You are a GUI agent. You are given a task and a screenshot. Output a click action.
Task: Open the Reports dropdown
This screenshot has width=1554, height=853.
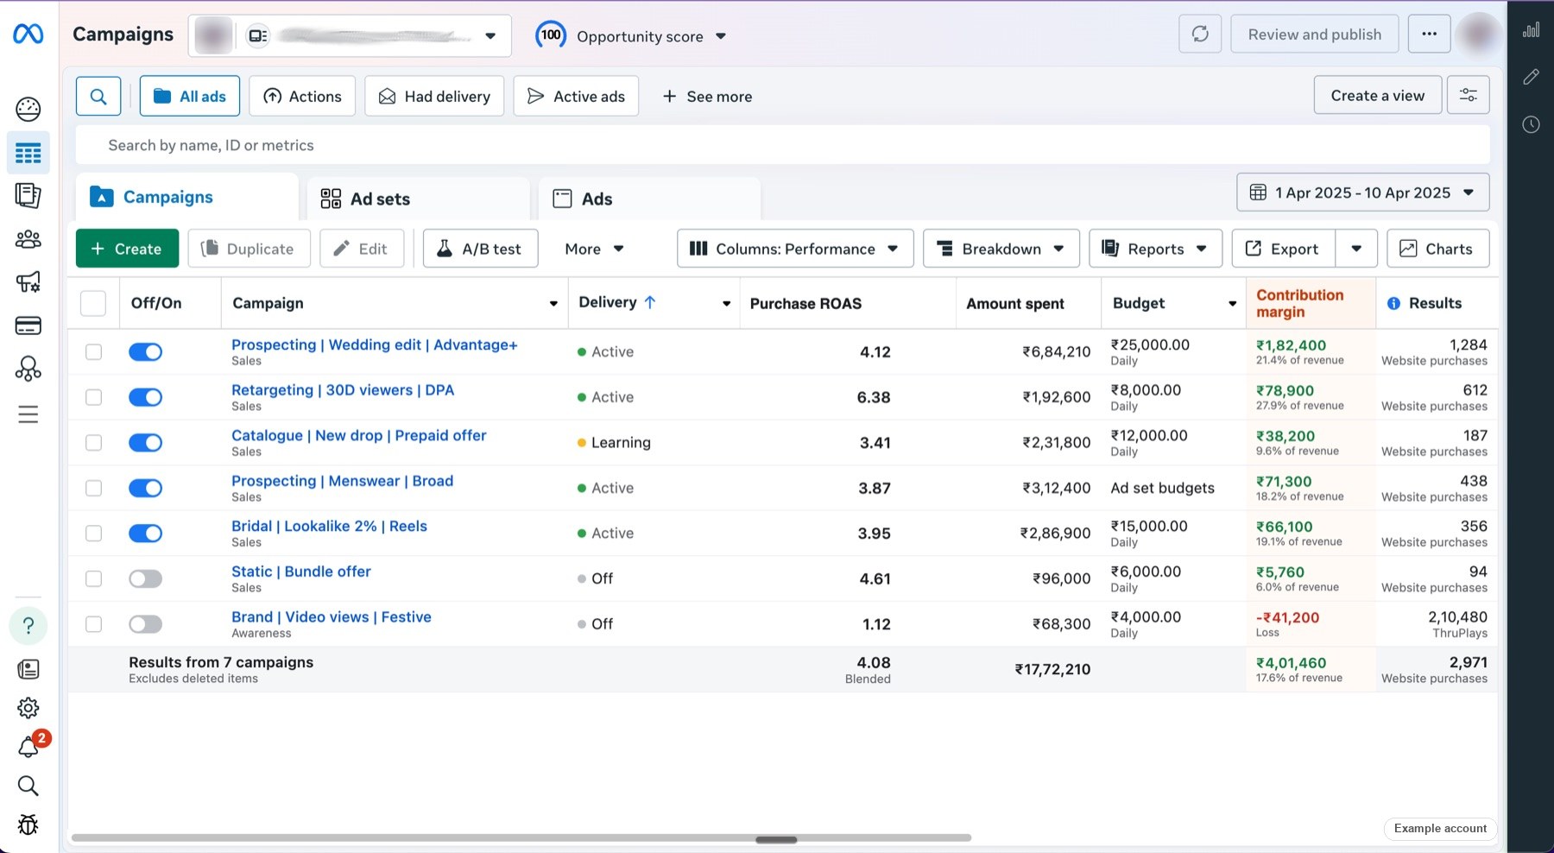coord(1155,249)
